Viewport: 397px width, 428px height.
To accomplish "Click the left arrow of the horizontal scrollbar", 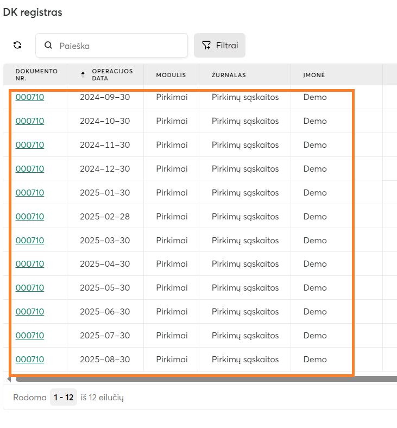I will pyautogui.click(x=8, y=379).
